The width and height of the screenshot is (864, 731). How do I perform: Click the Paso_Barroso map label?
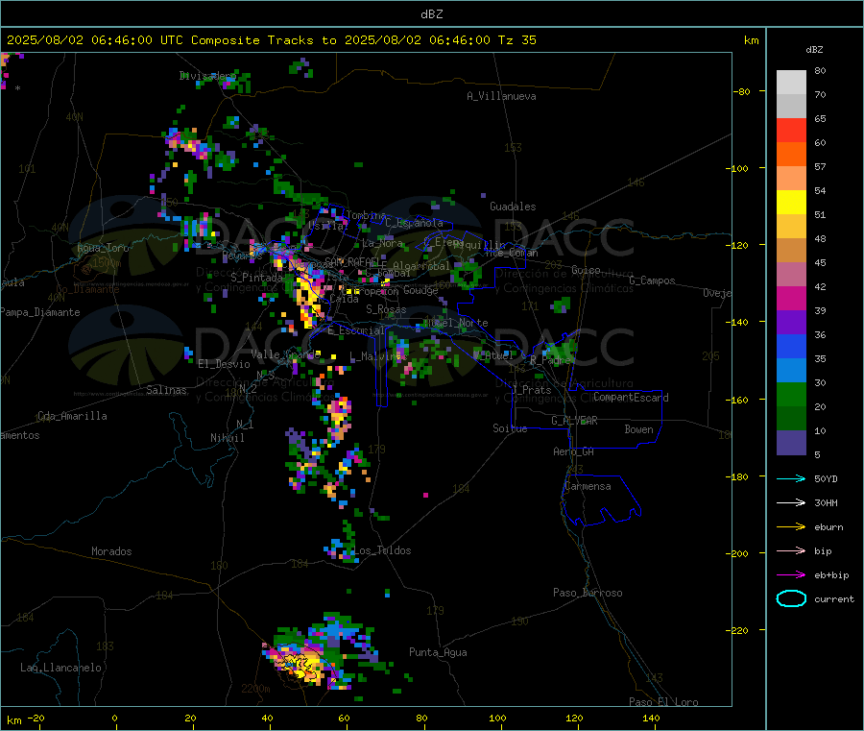(588, 594)
